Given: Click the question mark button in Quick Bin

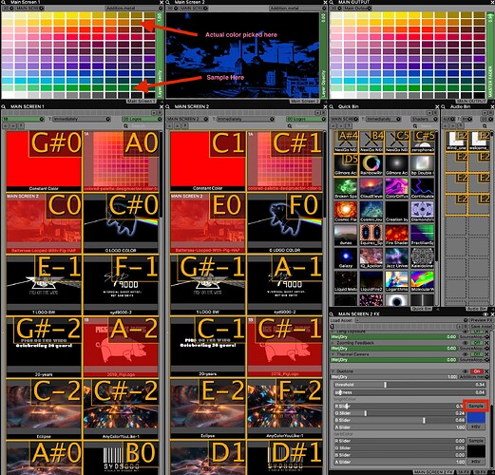Looking at the screenshot, I should click(350, 126).
